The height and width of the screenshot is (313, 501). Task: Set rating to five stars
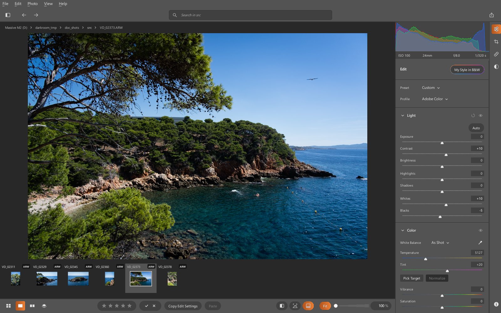[130, 306]
